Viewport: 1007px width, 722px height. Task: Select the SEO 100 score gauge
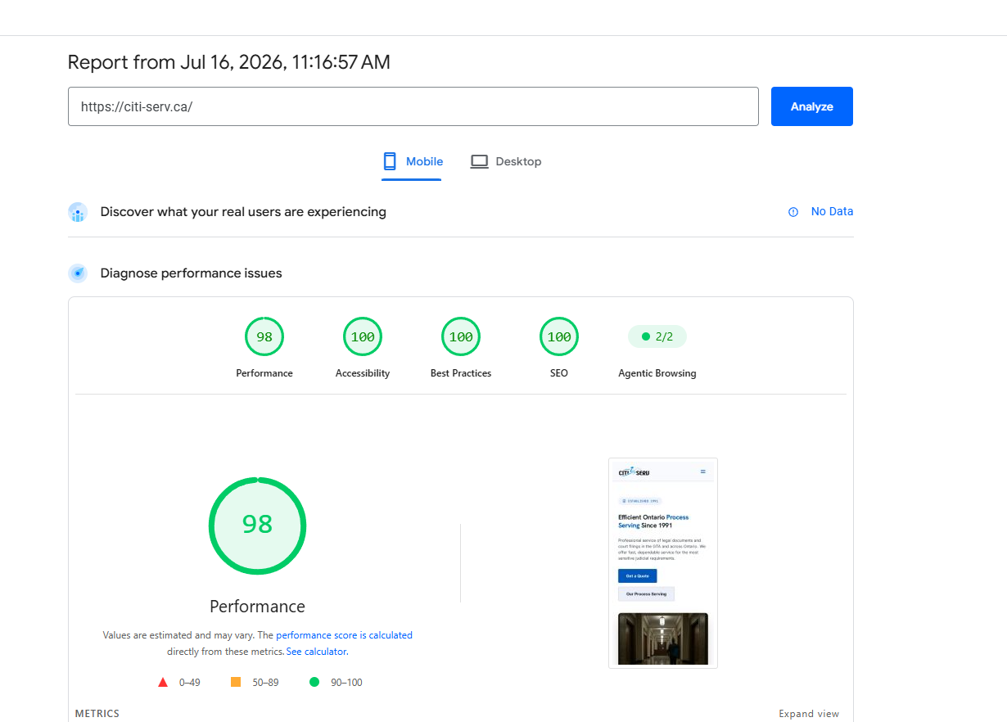(x=559, y=336)
